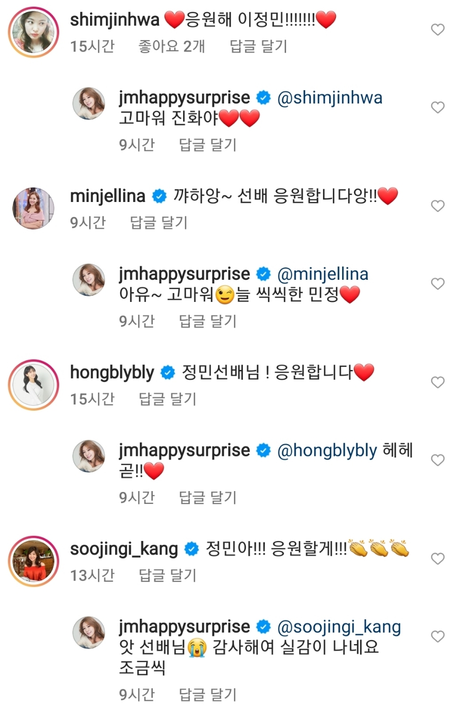Click 답글 달기 under hongblybly's comment
Screen dimensions: 463x709
[168, 399]
